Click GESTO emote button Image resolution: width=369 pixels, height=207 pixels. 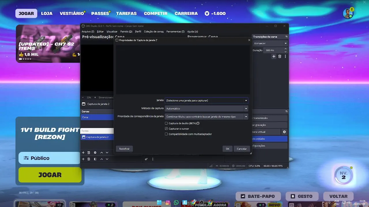tap(302, 196)
